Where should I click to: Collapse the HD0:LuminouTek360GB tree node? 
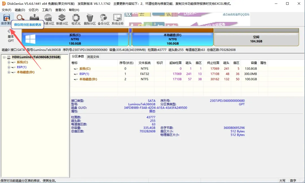tap(4, 57)
